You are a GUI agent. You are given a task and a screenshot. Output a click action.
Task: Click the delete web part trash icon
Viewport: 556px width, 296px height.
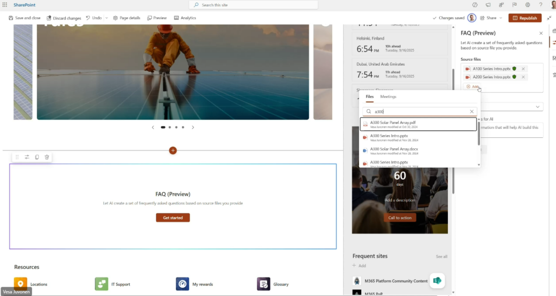(47, 157)
